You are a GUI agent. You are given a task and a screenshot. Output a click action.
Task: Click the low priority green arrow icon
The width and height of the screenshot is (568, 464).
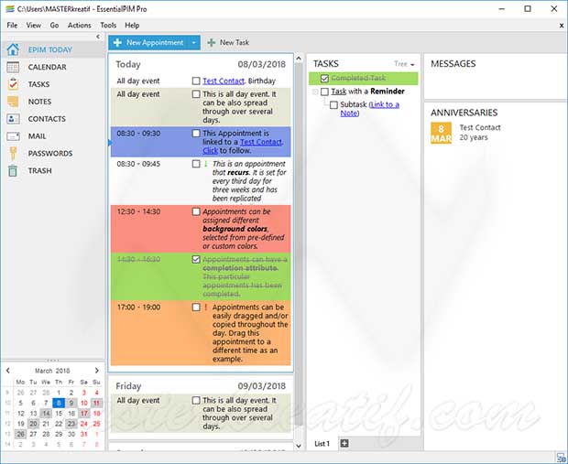coord(206,164)
